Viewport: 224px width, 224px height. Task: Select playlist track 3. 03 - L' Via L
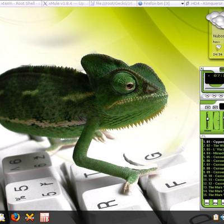point(213,150)
